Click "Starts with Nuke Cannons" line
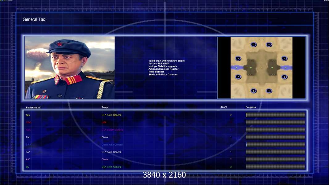The height and width of the screenshot is (185, 329). click(x=163, y=74)
